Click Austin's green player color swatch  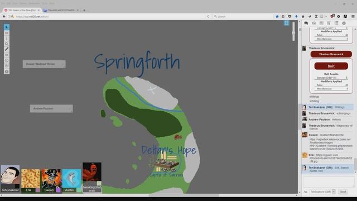(79, 190)
